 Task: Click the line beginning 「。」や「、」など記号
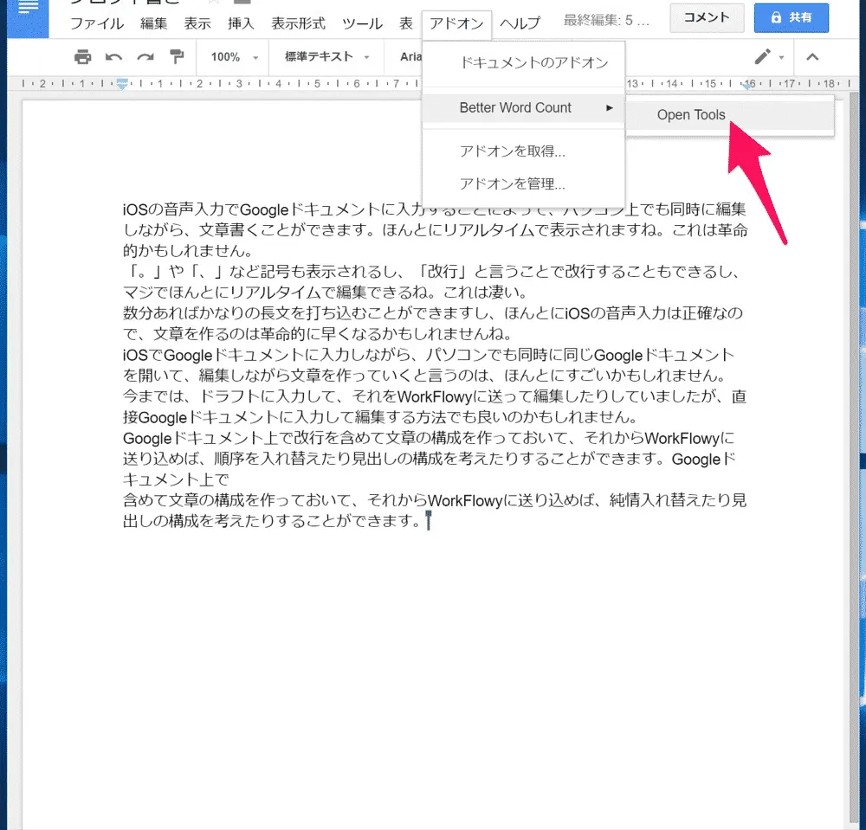point(431,272)
